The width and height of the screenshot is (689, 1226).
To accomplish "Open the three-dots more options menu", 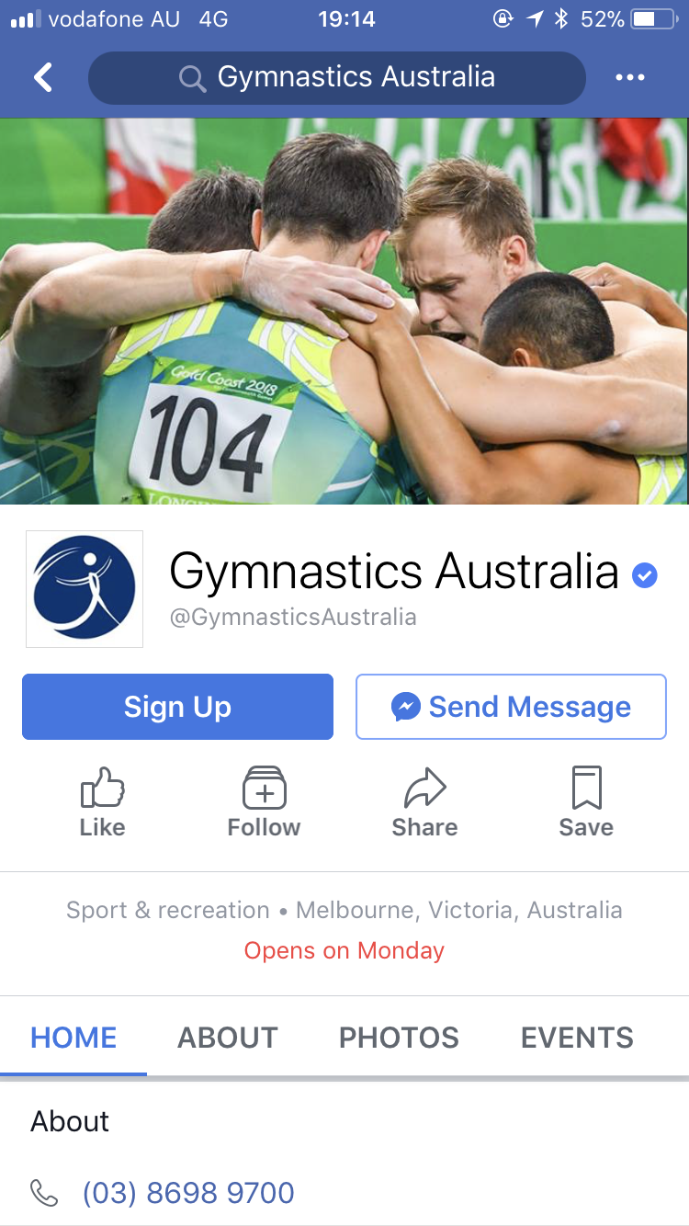I will pos(630,78).
